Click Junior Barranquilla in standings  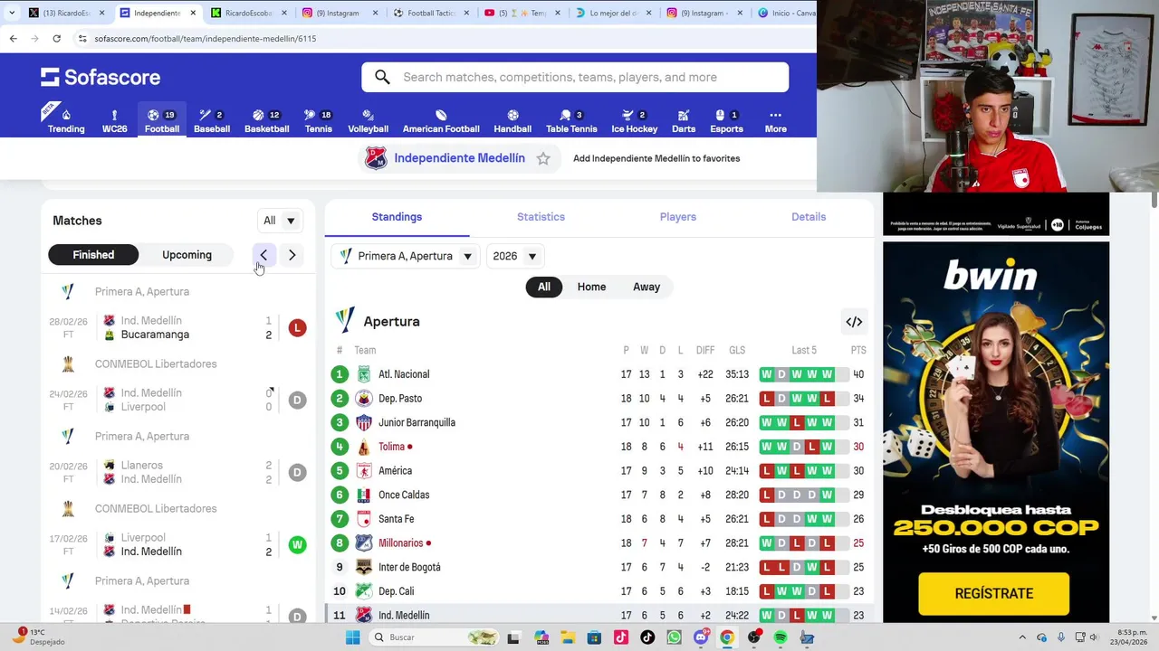click(417, 422)
